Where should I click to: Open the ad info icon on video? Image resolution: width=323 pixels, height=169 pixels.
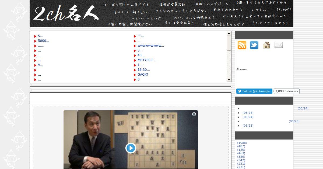194,114
